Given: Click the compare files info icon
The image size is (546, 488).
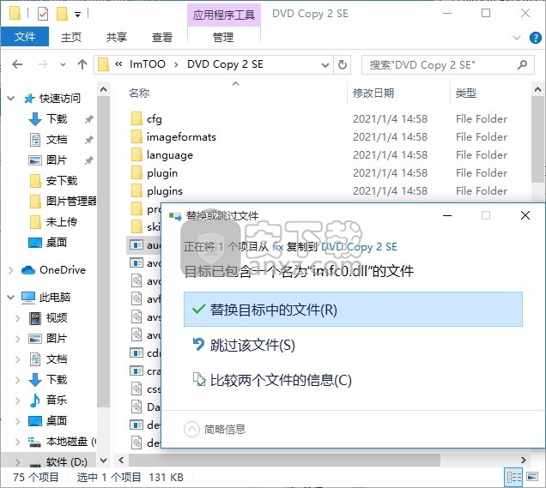Looking at the screenshot, I should coord(199,379).
